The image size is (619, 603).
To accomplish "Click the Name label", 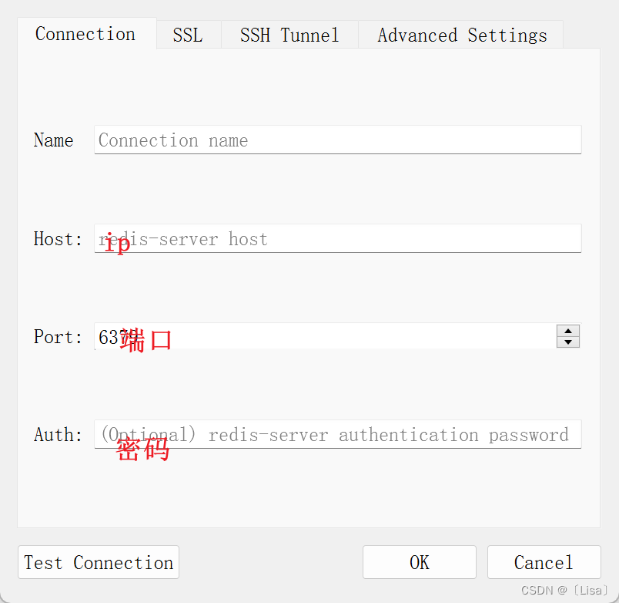I will [53, 140].
